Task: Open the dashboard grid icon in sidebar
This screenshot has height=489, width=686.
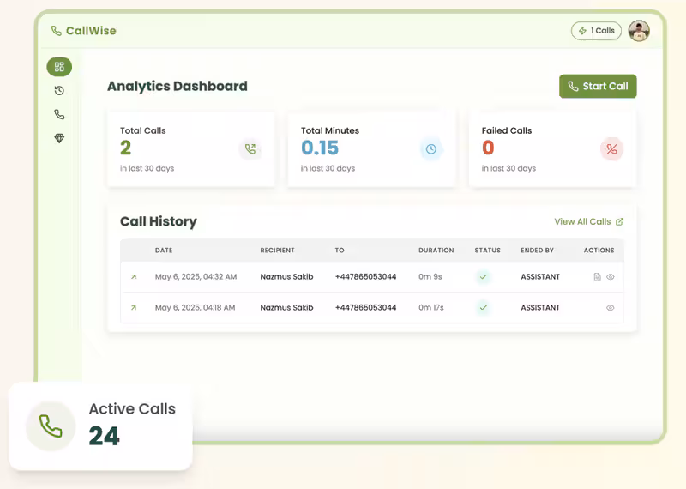Action: pyautogui.click(x=59, y=67)
